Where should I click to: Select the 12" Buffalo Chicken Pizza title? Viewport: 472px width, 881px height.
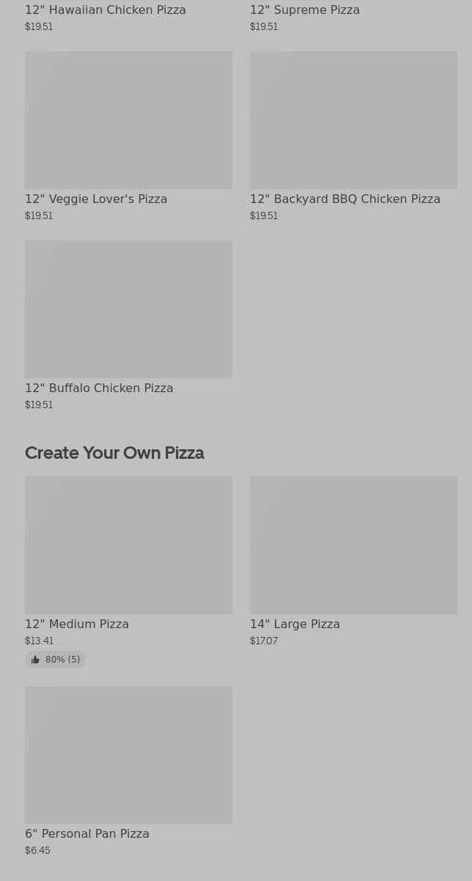(x=99, y=388)
